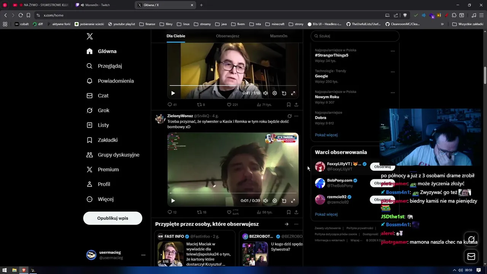This screenshot has height=274, width=487.
Task: Enter fullscreen on ZielonyWonsz video
Action: pos(293,201)
